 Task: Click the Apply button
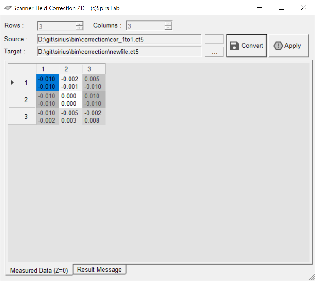pyautogui.click(x=288, y=46)
